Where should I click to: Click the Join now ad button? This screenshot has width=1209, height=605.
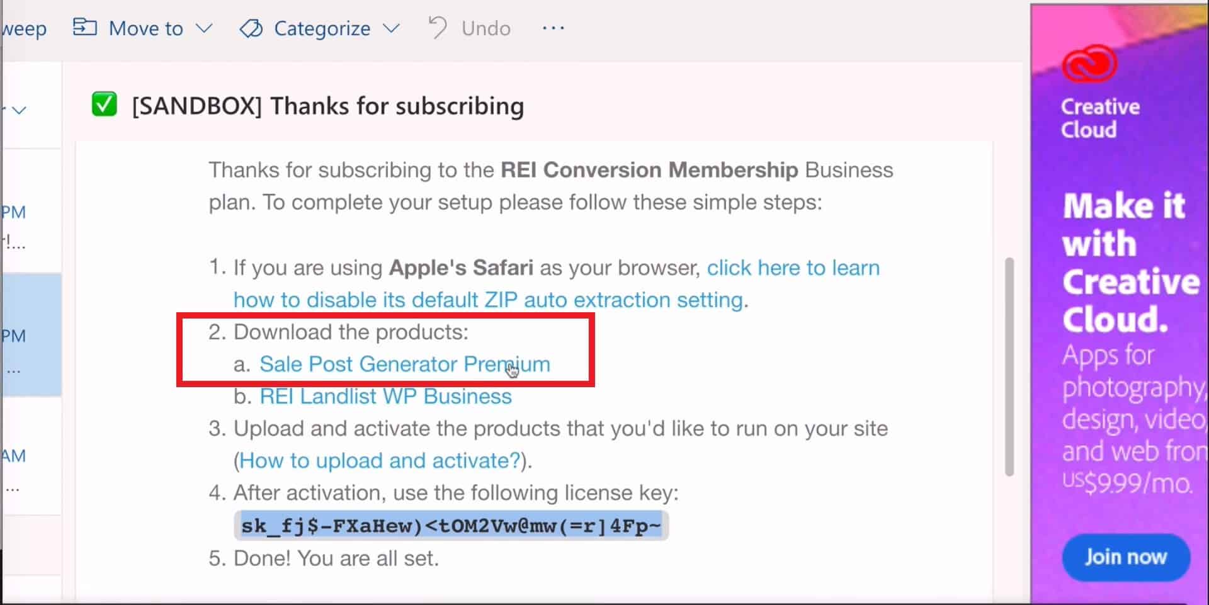coord(1126,557)
